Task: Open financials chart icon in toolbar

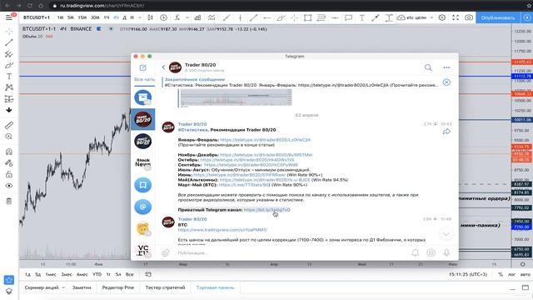Action: 197,17
